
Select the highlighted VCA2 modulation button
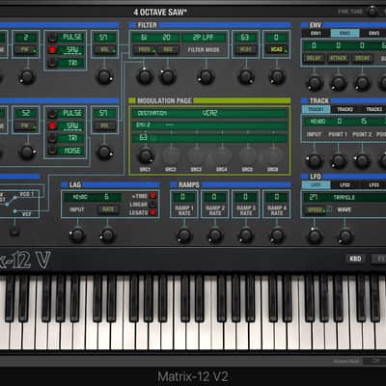click(x=277, y=50)
